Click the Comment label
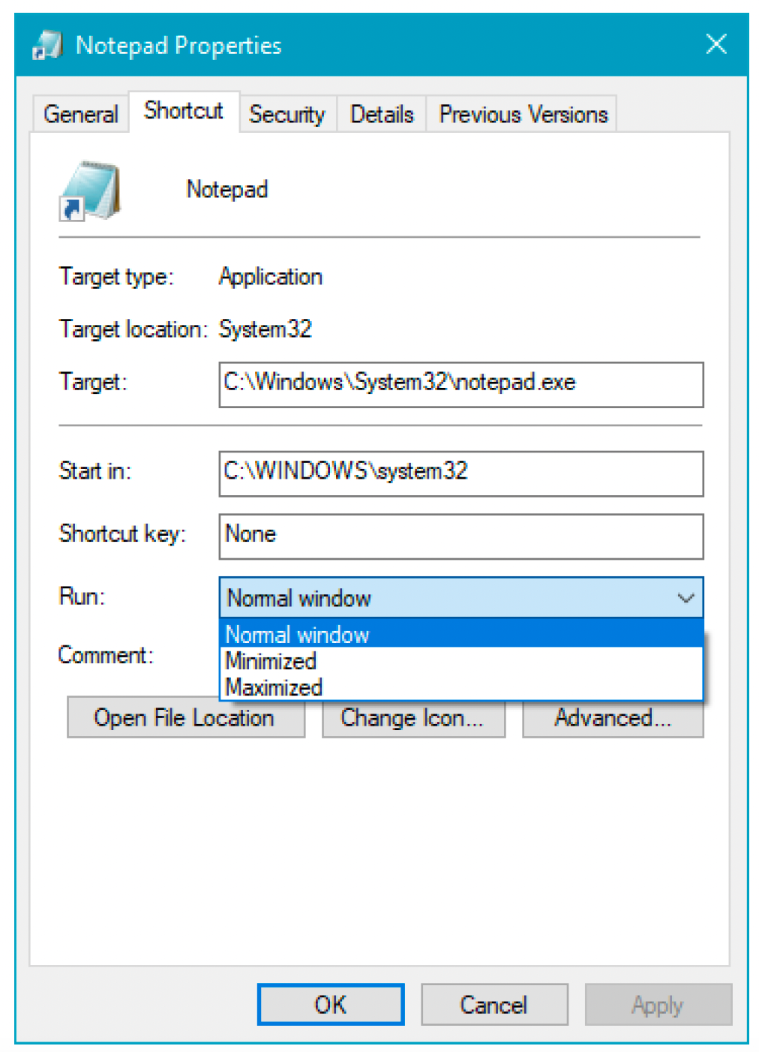Screen dimensions: 759x1052 [x=106, y=655]
